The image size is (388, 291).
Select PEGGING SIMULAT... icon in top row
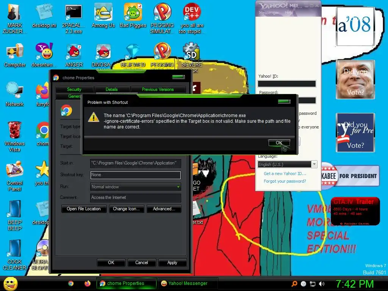(x=162, y=19)
